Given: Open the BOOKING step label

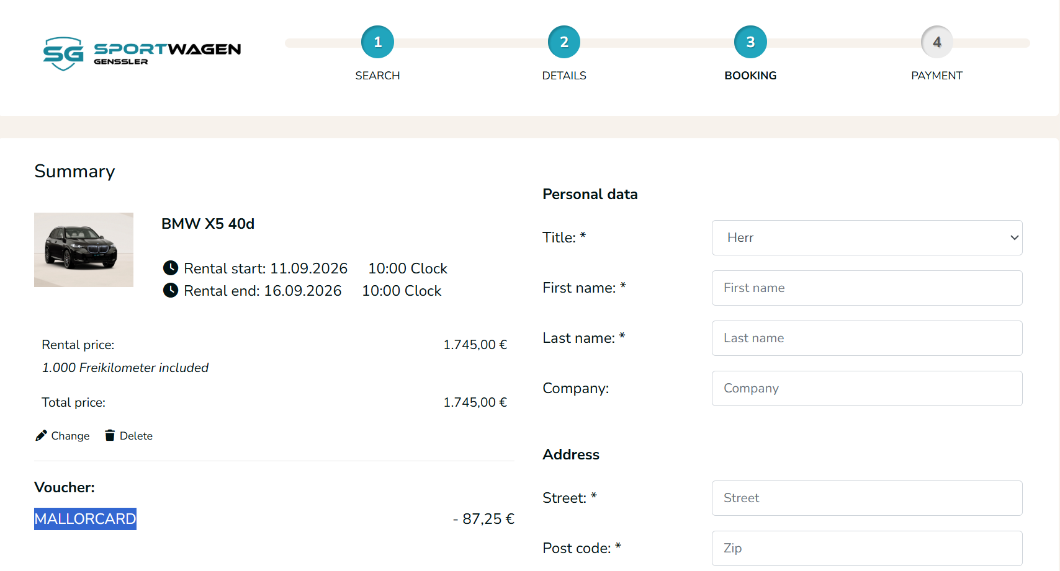Looking at the screenshot, I should pyautogui.click(x=750, y=76).
